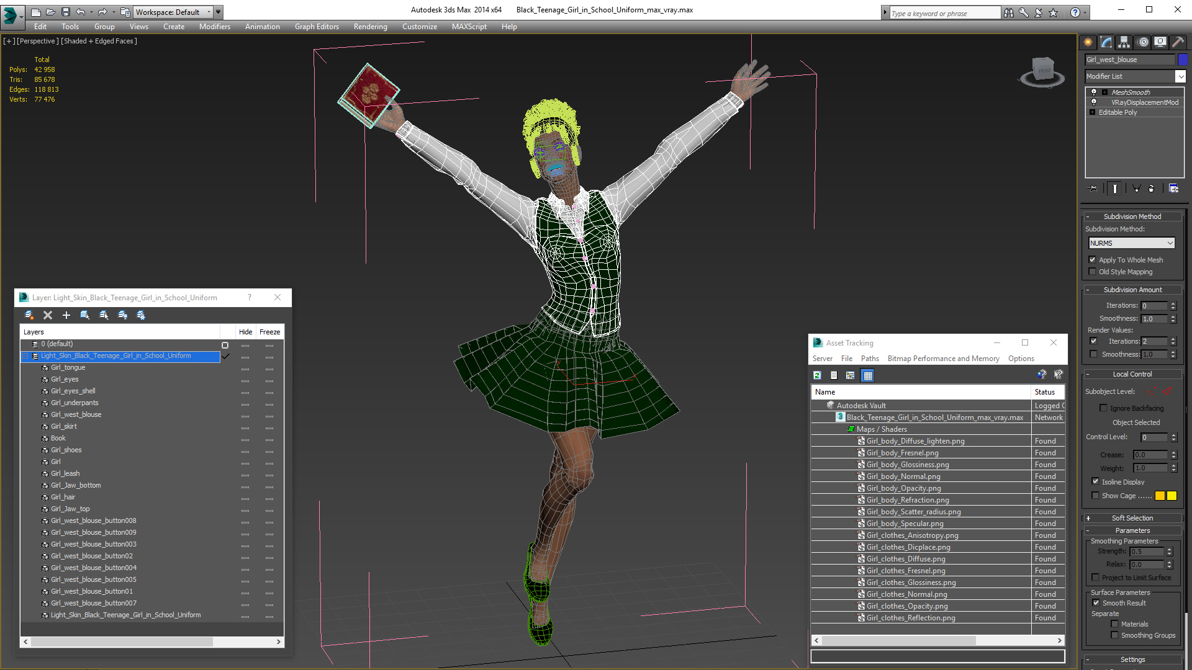Redo the action with the redo arrow

[x=102, y=12]
